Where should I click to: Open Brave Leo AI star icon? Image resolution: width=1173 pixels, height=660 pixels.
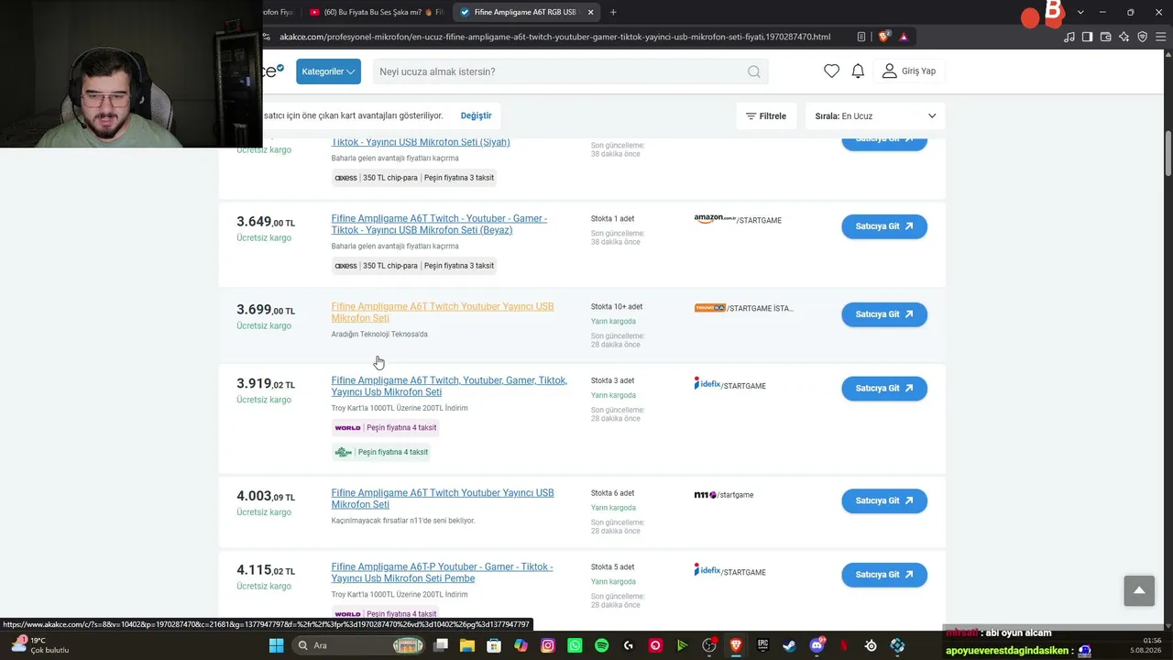click(1124, 37)
